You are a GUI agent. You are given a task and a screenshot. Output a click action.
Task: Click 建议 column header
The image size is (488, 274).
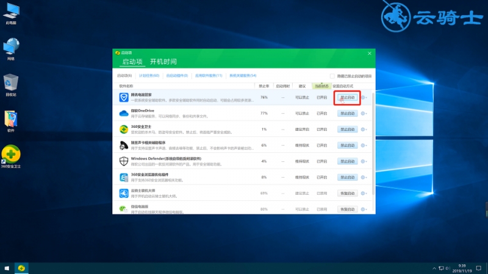click(302, 86)
